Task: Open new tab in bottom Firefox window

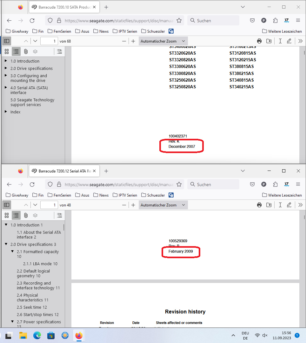Action: tap(106, 171)
